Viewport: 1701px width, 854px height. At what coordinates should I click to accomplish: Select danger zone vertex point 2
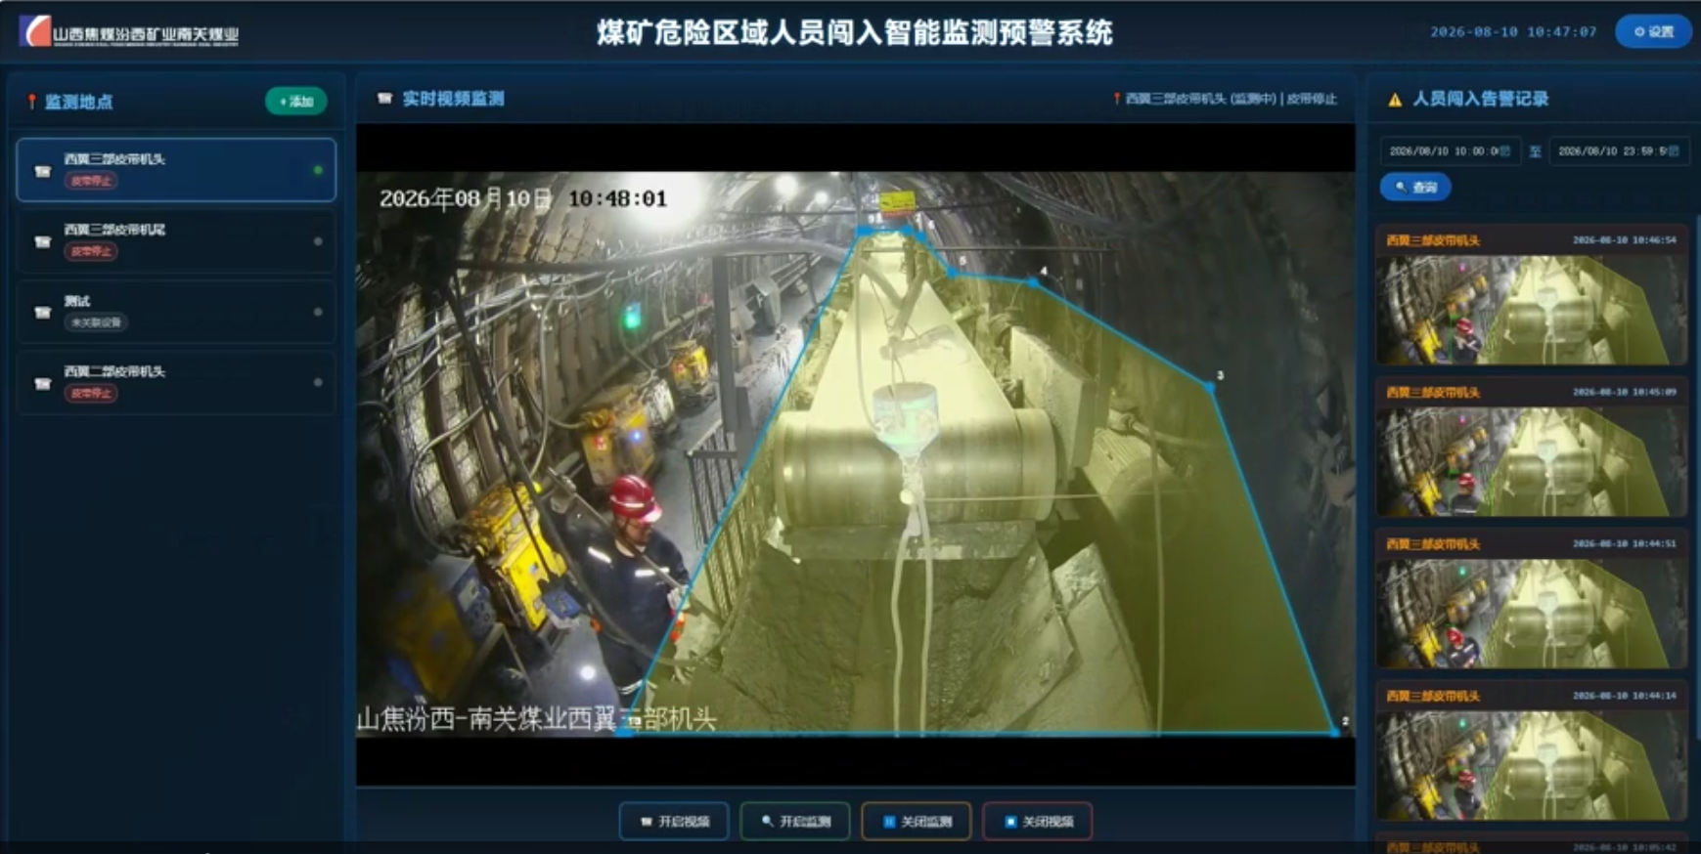1336,730
